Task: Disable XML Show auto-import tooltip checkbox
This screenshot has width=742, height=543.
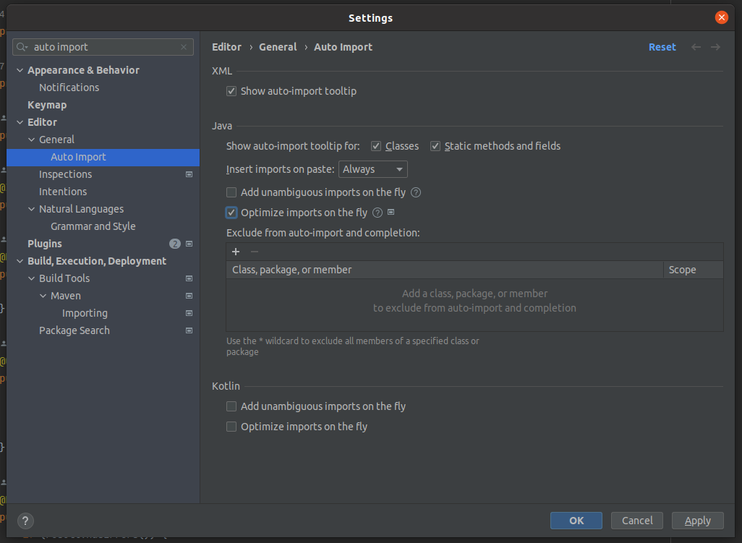Action: pyautogui.click(x=231, y=91)
